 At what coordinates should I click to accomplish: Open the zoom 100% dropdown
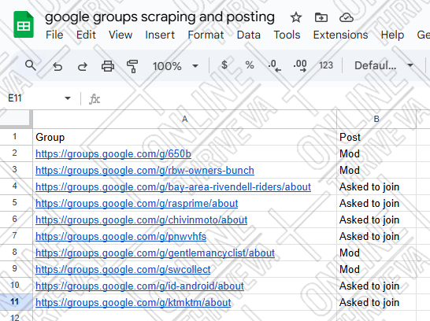(x=176, y=66)
